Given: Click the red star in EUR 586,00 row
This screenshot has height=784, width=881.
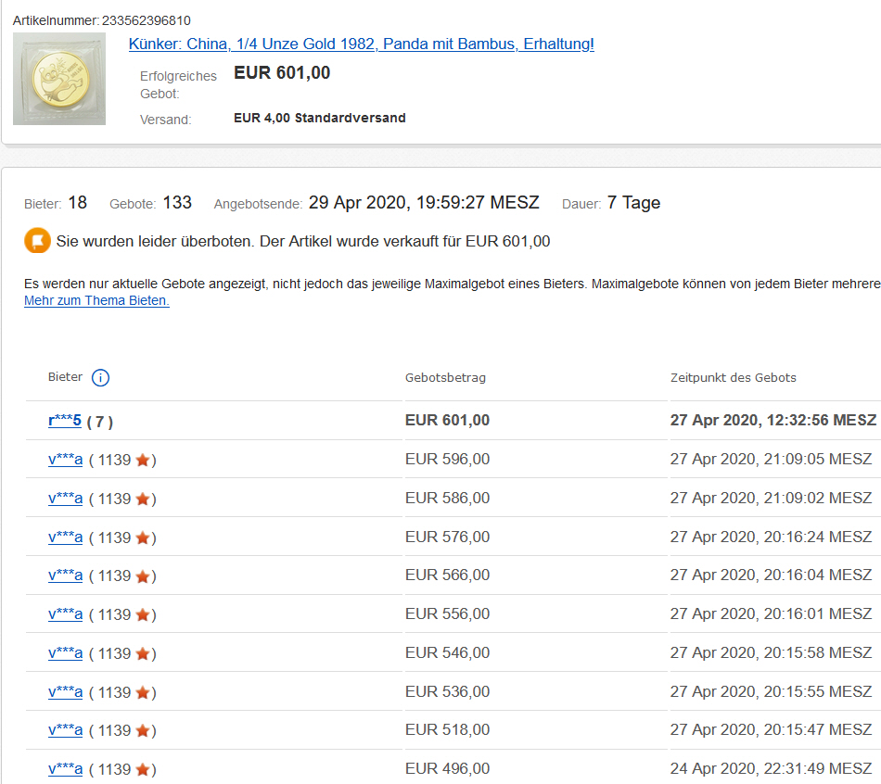Looking at the screenshot, I should tap(142, 499).
